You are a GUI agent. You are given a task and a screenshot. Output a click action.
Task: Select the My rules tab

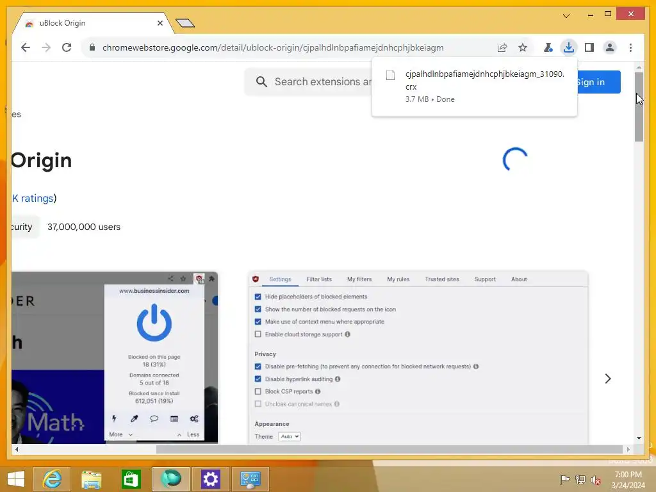coord(398,279)
